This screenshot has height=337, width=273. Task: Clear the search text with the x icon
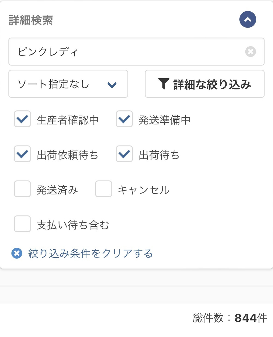(250, 52)
